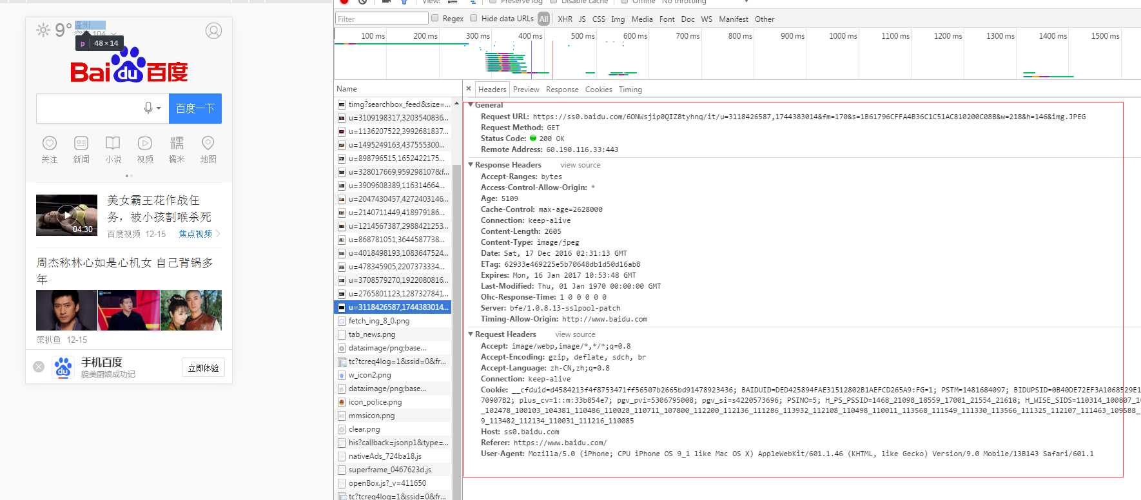Play the 04:30 video thumbnail

[x=66, y=215]
